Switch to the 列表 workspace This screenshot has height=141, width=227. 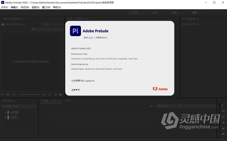click(174, 13)
